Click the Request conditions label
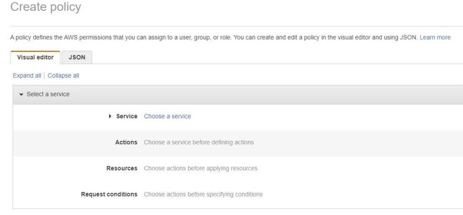The image size is (463, 215). click(109, 195)
